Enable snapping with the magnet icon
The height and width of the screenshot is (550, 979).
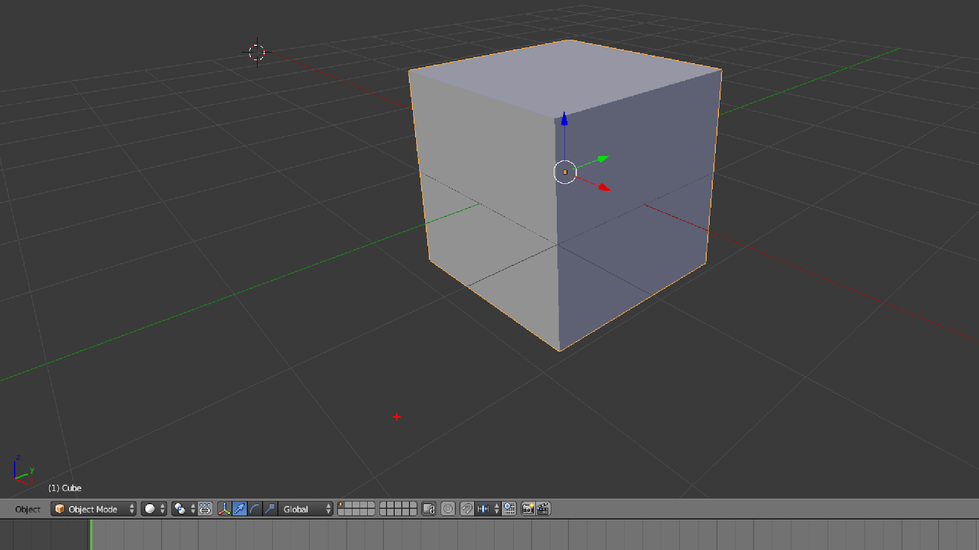467,509
